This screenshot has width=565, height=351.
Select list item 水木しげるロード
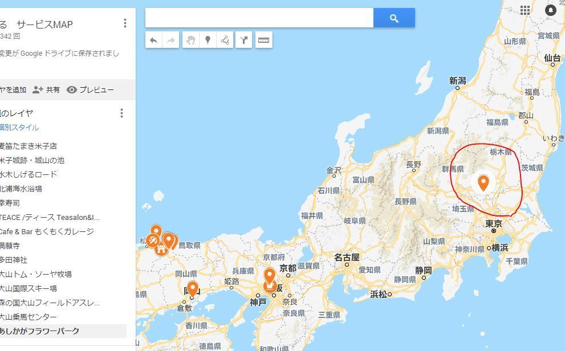(29, 174)
